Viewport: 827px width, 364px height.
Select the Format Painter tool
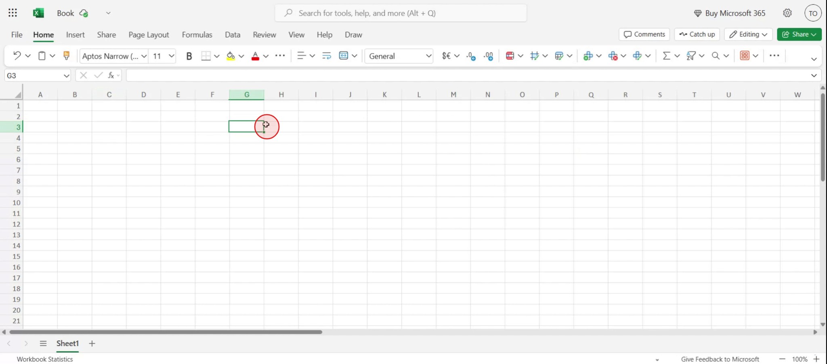pos(67,56)
